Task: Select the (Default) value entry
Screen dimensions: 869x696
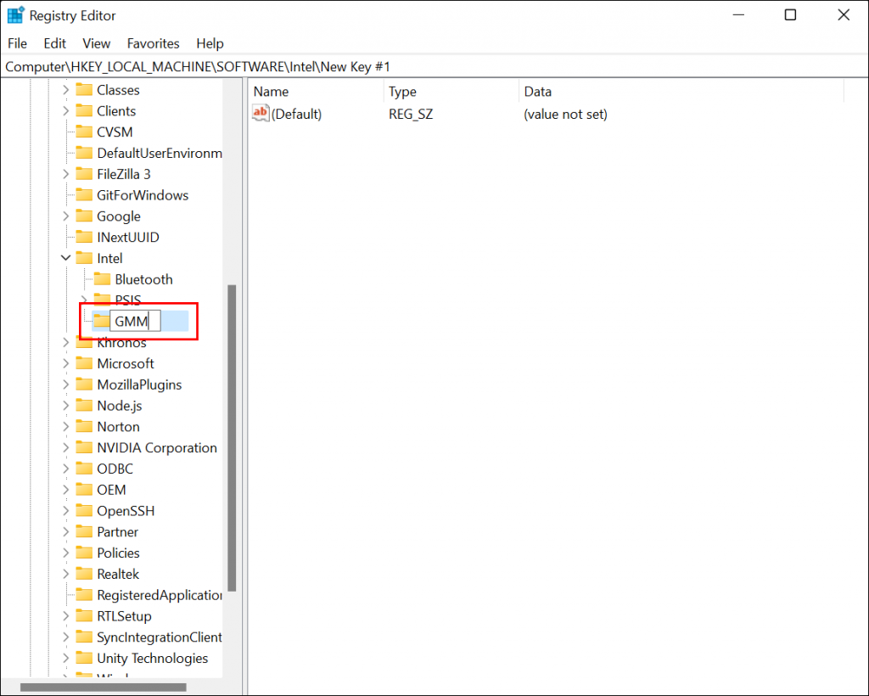Action: tap(296, 113)
